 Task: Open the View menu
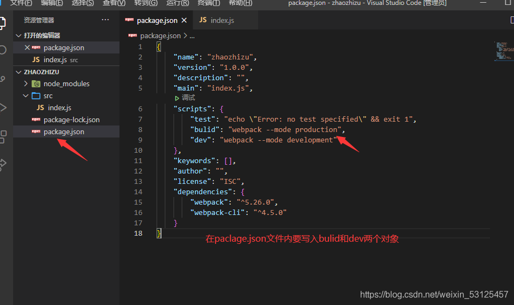coord(113,3)
